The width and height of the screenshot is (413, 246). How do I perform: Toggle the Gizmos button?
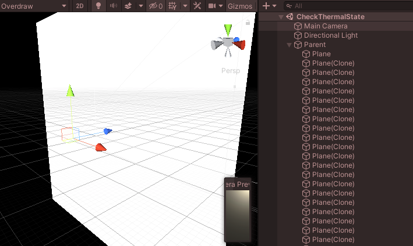click(x=240, y=6)
